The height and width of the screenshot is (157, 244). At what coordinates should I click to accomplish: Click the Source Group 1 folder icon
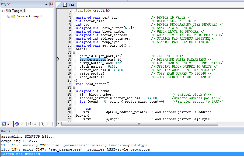[13, 16]
